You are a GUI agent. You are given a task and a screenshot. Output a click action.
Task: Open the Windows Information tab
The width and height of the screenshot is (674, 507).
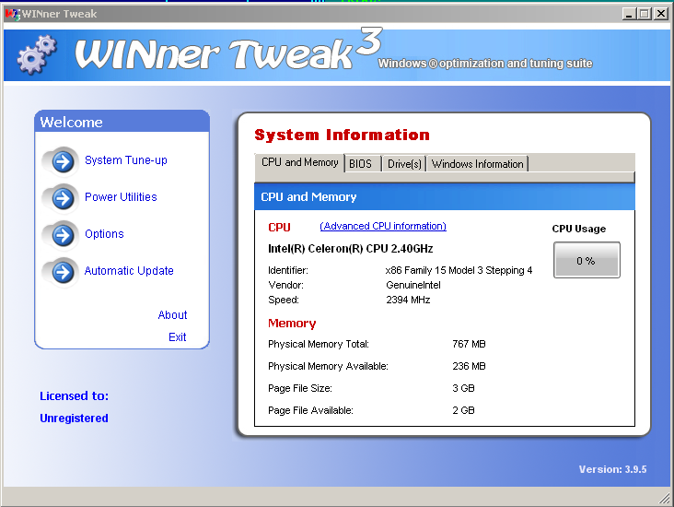477,164
